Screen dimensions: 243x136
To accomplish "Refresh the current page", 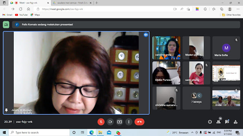I will pyautogui.click(x=21, y=9).
